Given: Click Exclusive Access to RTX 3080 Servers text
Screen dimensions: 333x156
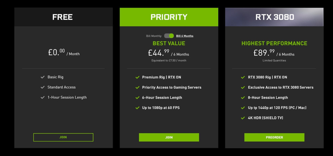Looking at the screenshot, I should pos(281,88).
